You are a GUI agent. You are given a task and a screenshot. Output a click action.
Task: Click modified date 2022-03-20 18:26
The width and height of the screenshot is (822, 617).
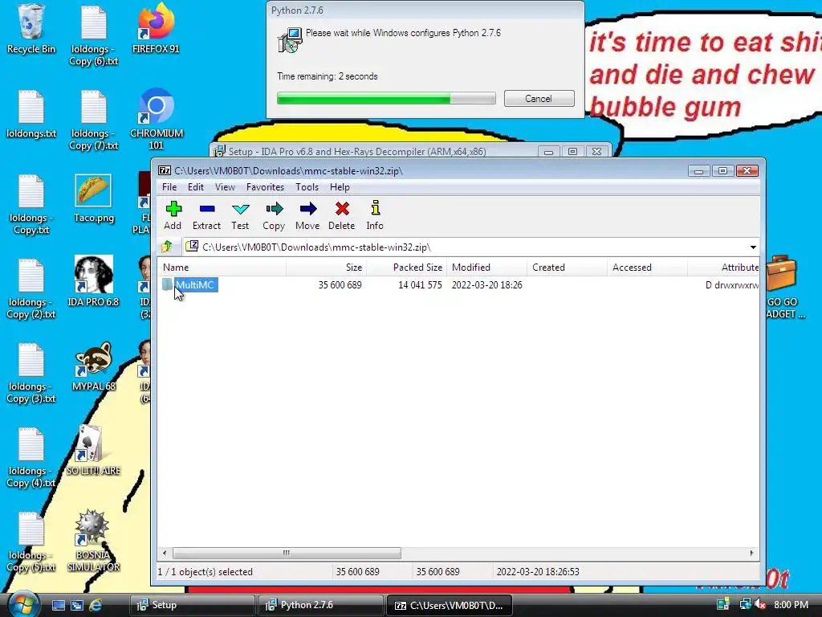[487, 285]
